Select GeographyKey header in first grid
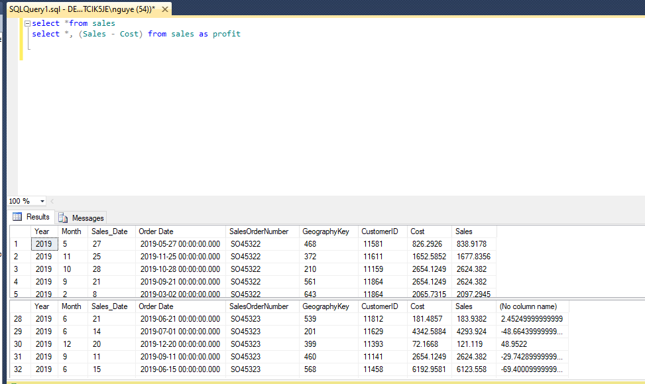The image size is (645, 384). 329,231
